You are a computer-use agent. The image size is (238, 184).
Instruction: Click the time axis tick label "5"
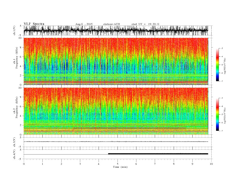(117, 164)
